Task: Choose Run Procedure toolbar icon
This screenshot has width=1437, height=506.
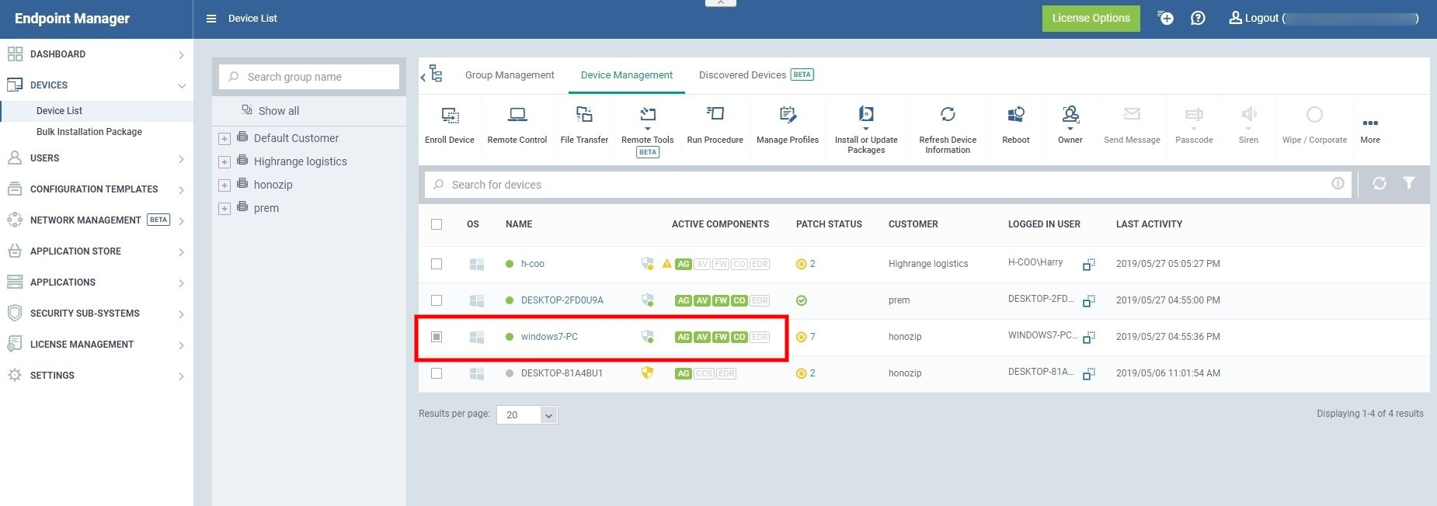Action: [x=715, y=114]
